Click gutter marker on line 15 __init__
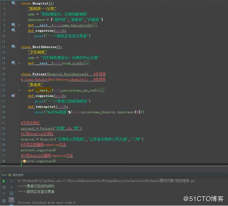 coord(14,63)
